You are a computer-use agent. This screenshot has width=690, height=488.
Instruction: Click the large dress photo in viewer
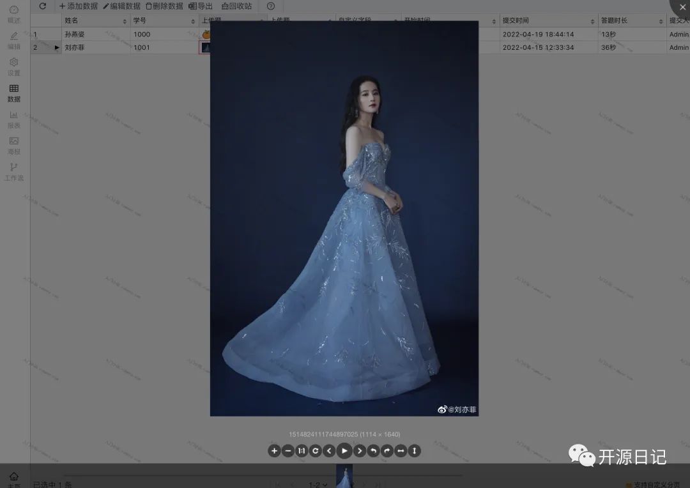(344, 218)
